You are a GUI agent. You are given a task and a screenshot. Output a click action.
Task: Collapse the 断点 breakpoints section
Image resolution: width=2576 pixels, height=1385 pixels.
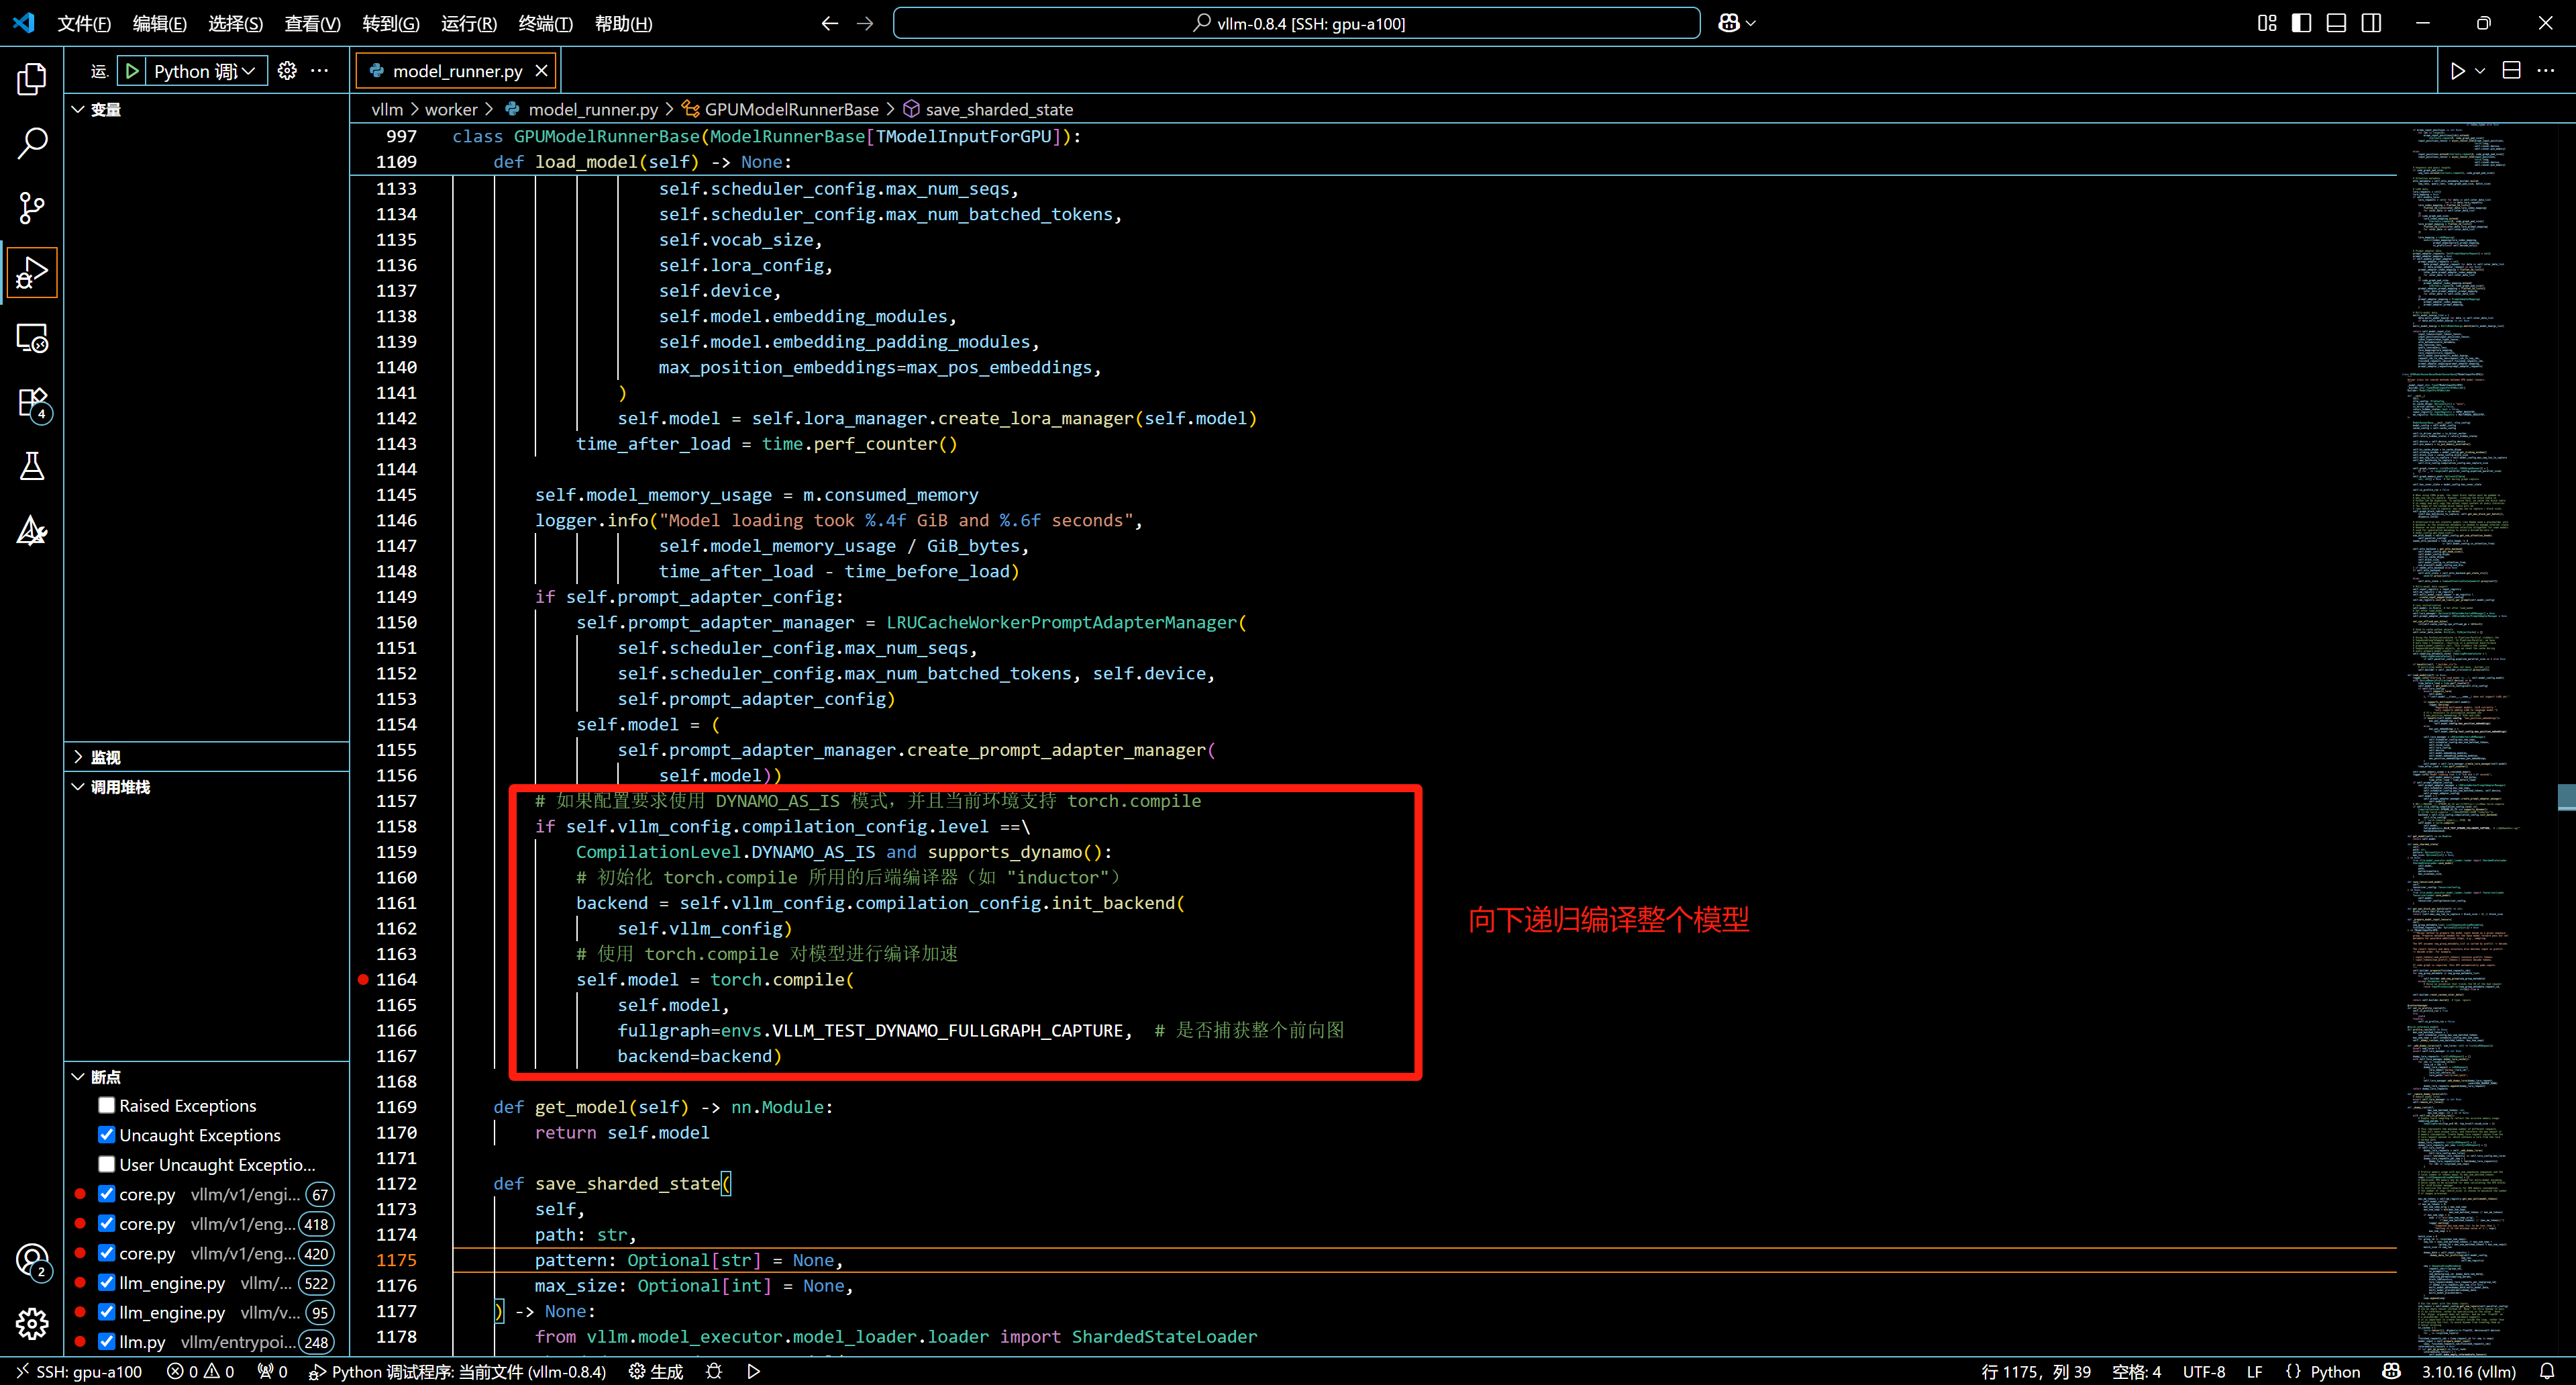(206, 1077)
